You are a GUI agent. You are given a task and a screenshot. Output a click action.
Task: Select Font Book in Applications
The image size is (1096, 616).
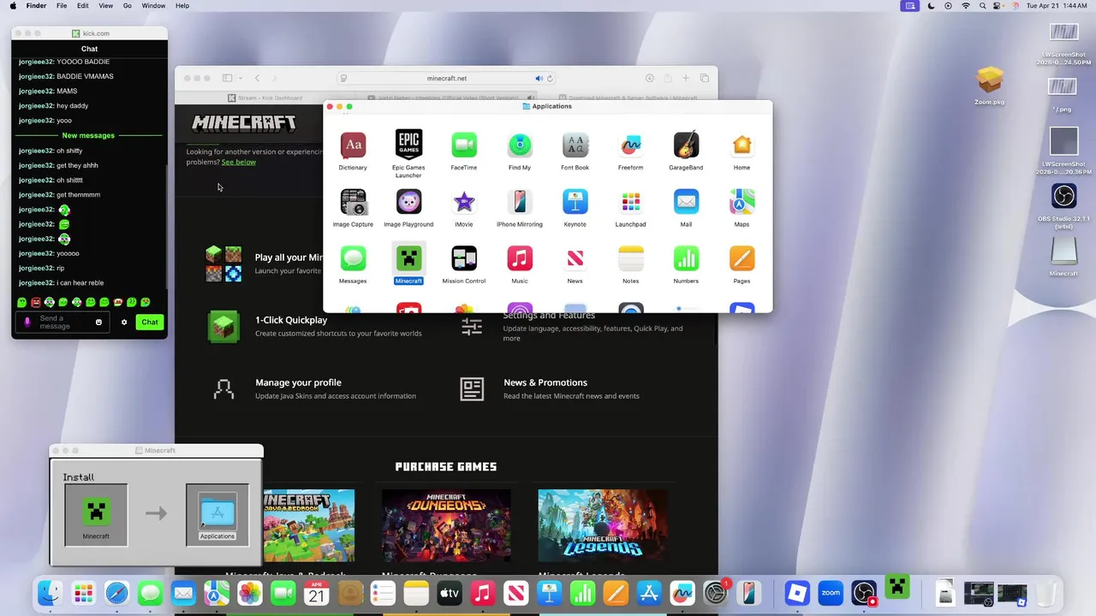pos(575,145)
